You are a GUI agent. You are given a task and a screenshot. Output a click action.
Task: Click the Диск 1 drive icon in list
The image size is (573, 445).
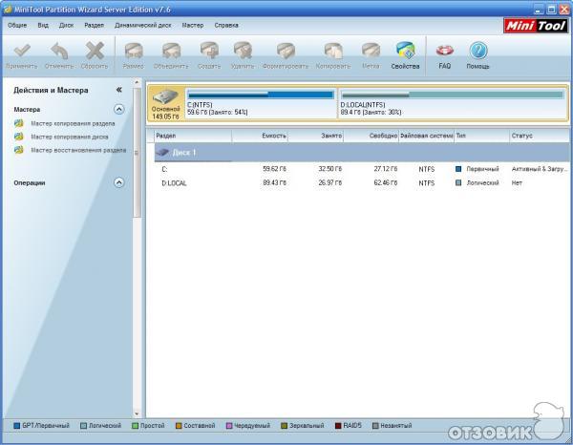162,153
